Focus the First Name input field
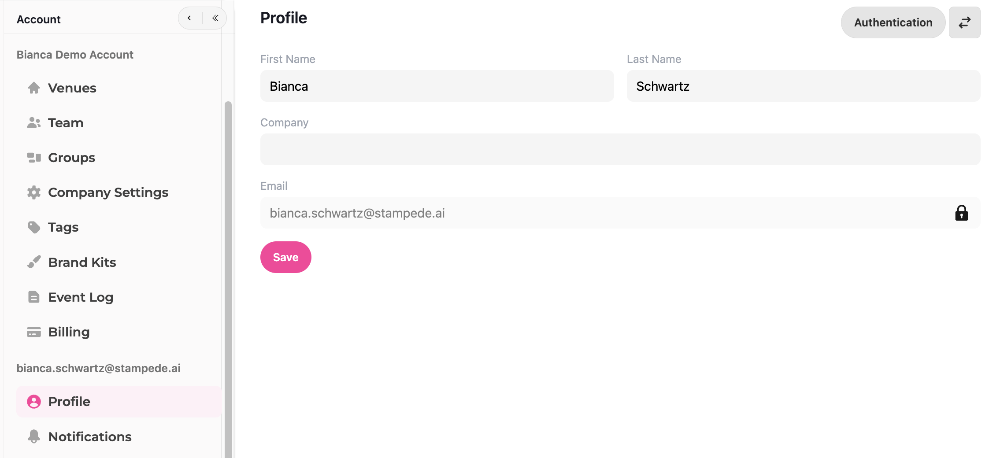This screenshot has width=1000, height=458. [437, 86]
